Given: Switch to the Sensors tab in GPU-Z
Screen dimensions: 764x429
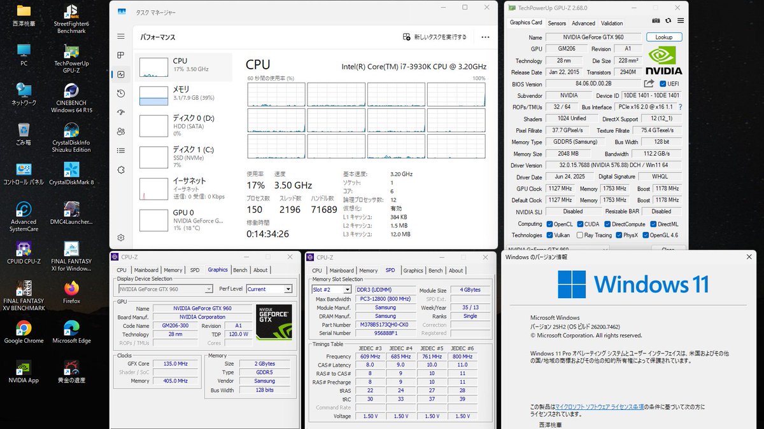Looking at the screenshot, I should [556, 23].
